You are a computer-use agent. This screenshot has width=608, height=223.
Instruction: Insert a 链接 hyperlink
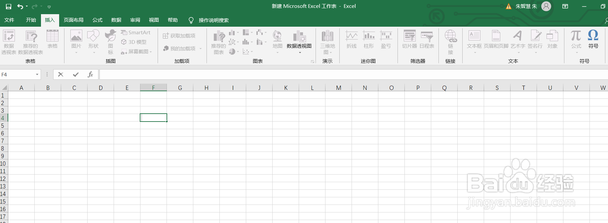coord(450,42)
